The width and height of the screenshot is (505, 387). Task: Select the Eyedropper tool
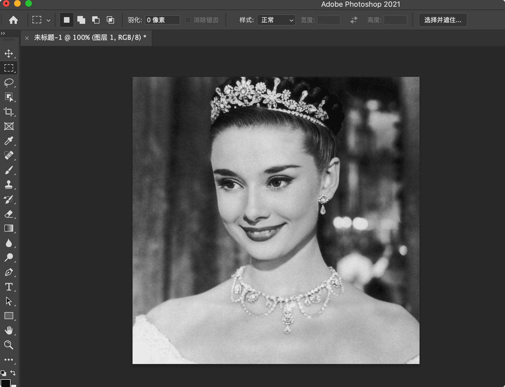pyautogui.click(x=9, y=141)
